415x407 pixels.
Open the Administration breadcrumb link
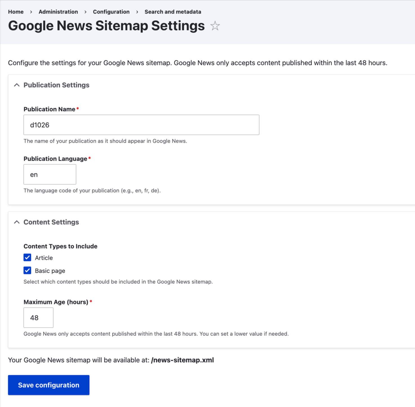tap(58, 12)
